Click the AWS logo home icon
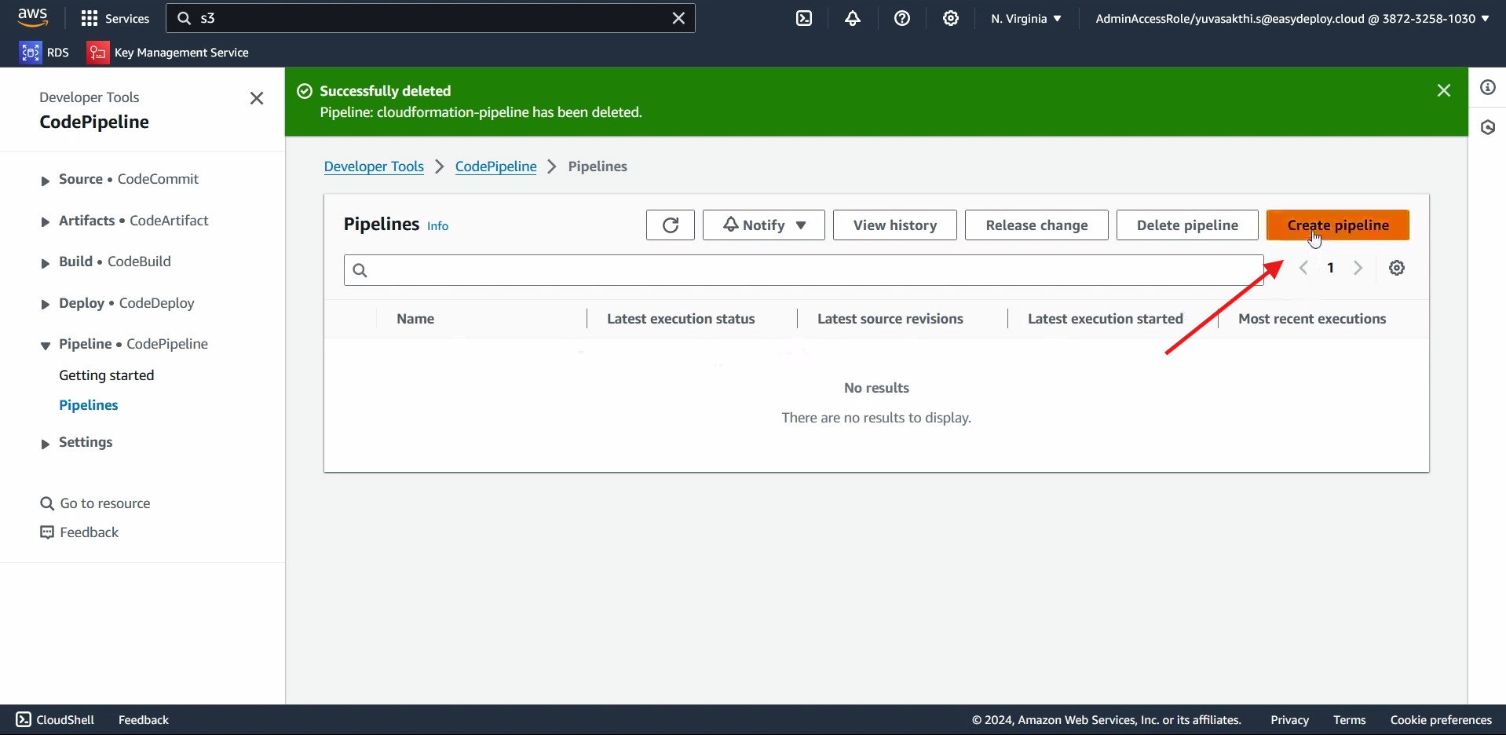 (33, 17)
